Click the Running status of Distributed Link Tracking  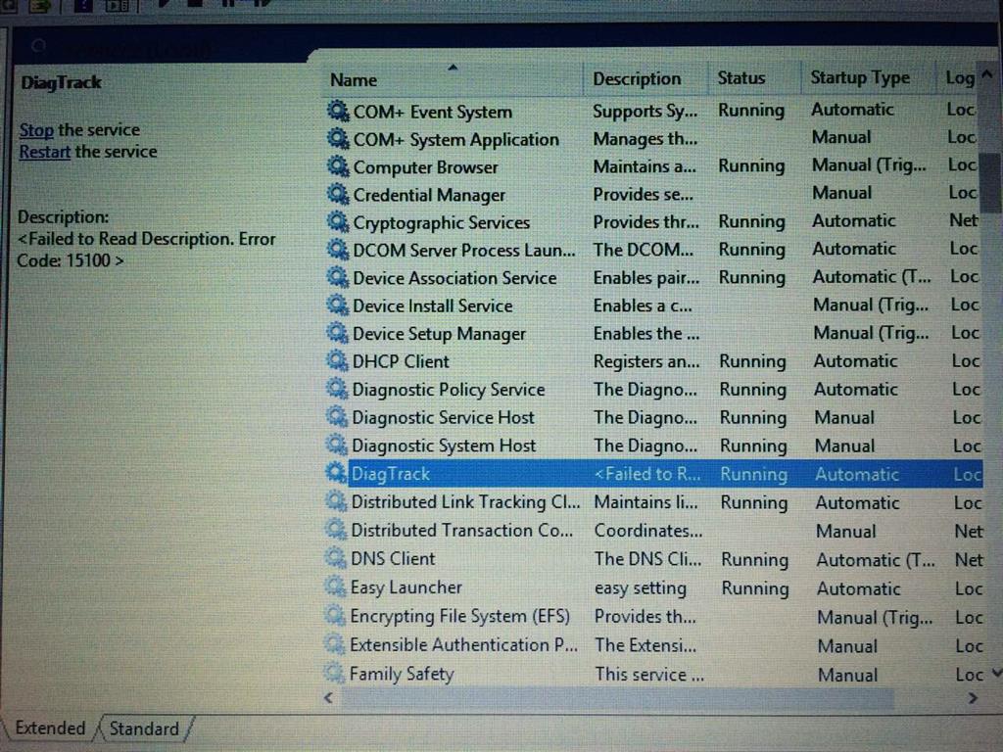coord(753,502)
